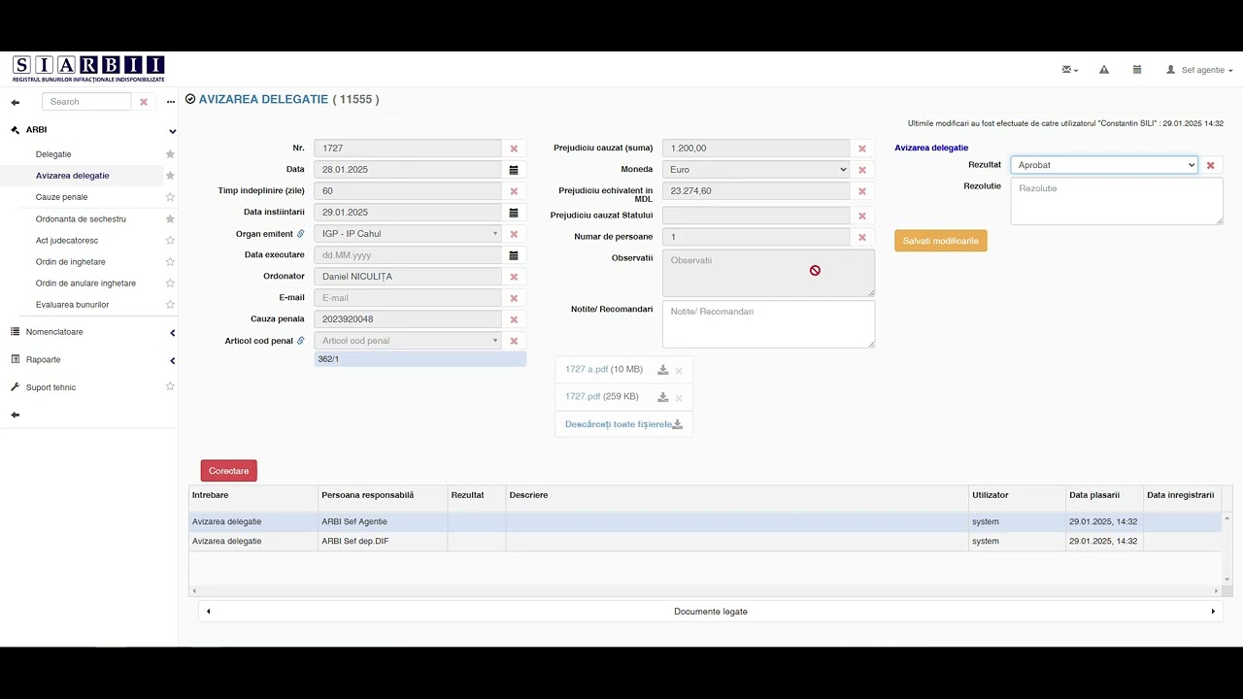The width and height of the screenshot is (1243, 699).
Task: Open Act judecatoresc menu item
Action: (67, 241)
